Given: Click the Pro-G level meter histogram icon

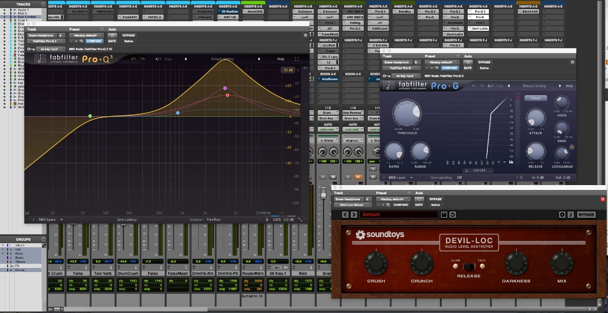Looking at the screenshot, I should 510,162.
